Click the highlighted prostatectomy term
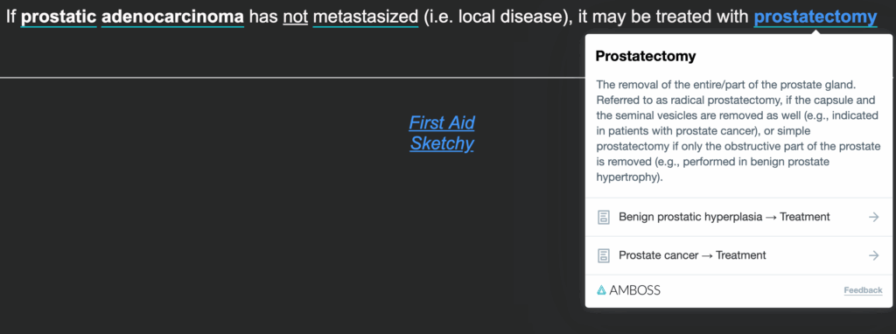The width and height of the screenshot is (896, 334). pyautogui.click(x=815, y=17)
